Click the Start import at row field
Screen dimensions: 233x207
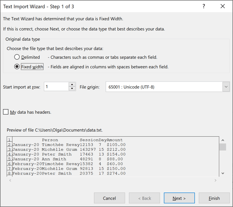tap(56, 87)
